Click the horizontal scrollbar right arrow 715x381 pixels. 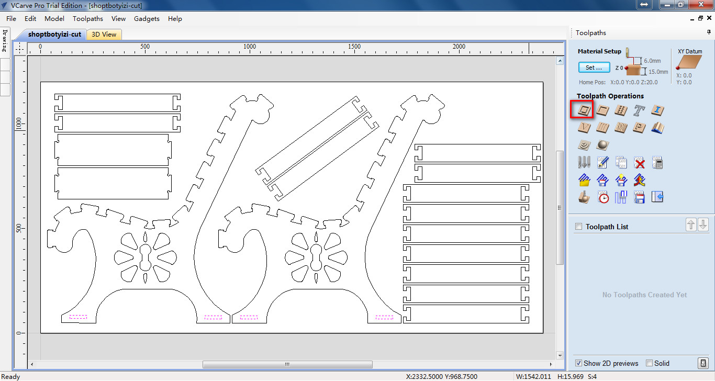552,364
